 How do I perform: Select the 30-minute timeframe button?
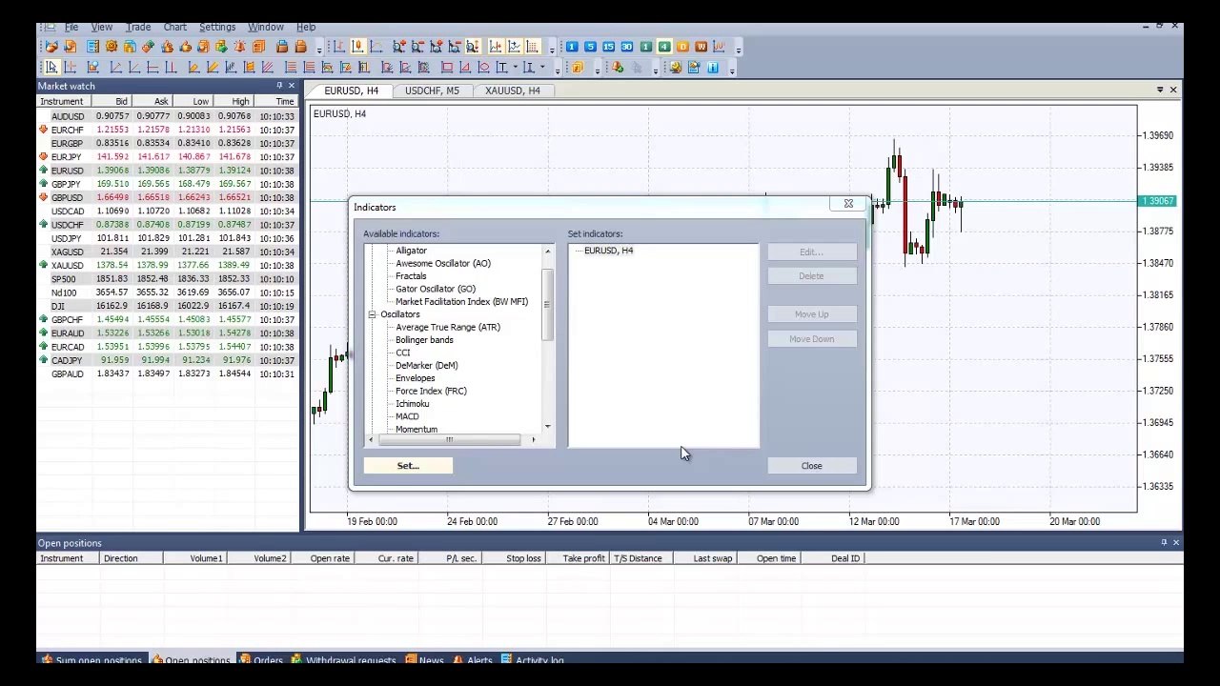(627, 47)
